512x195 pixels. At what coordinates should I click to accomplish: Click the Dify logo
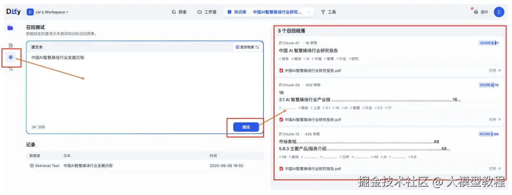point(13,12)
